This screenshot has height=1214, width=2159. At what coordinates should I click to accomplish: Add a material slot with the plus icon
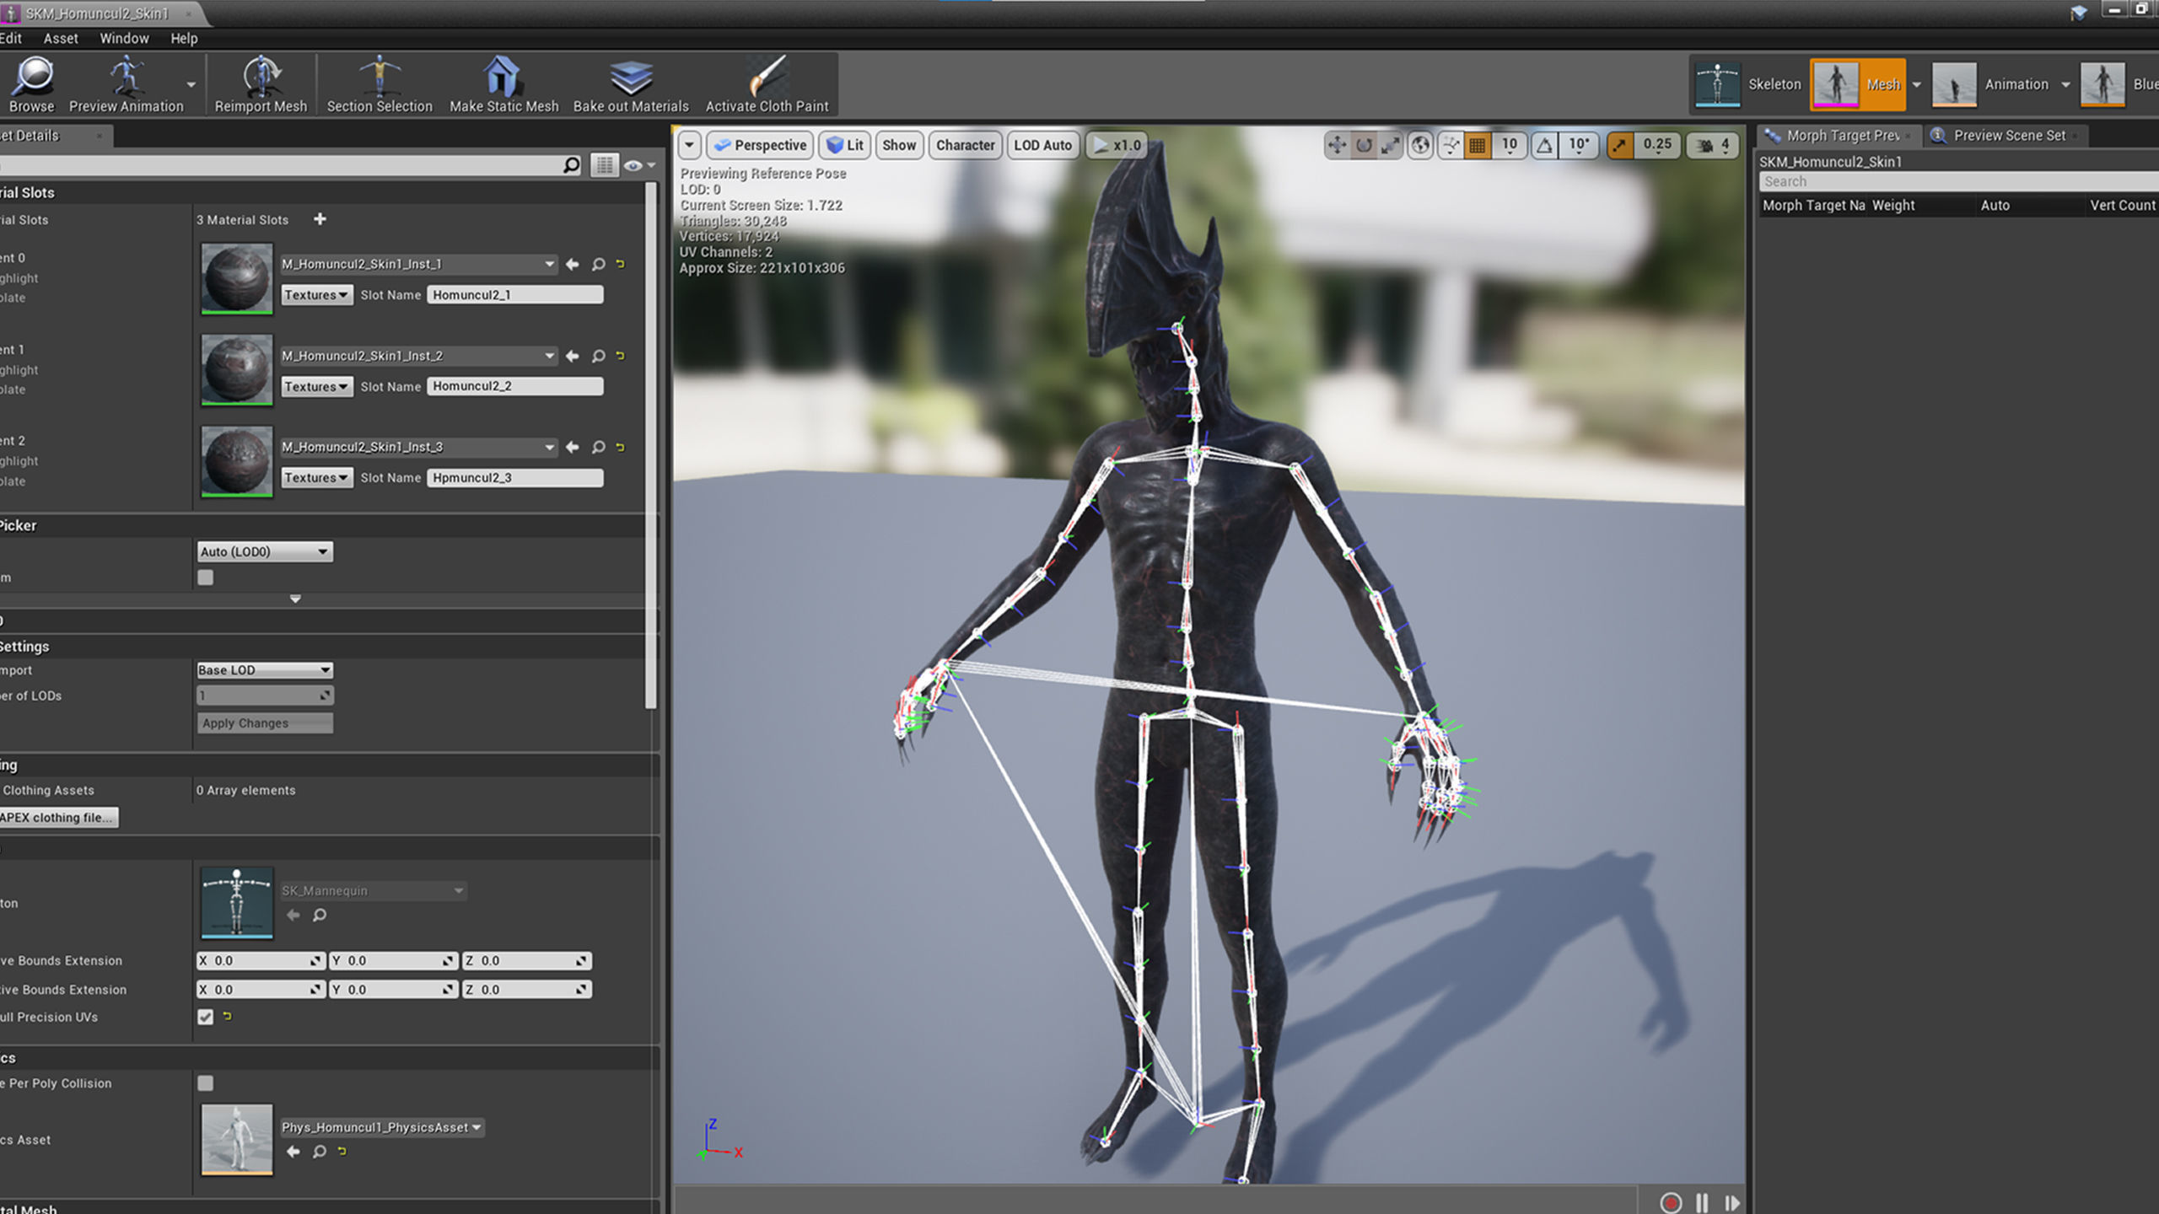[320, 219]
